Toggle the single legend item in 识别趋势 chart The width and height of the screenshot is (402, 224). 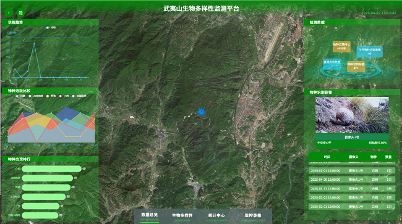51,27
